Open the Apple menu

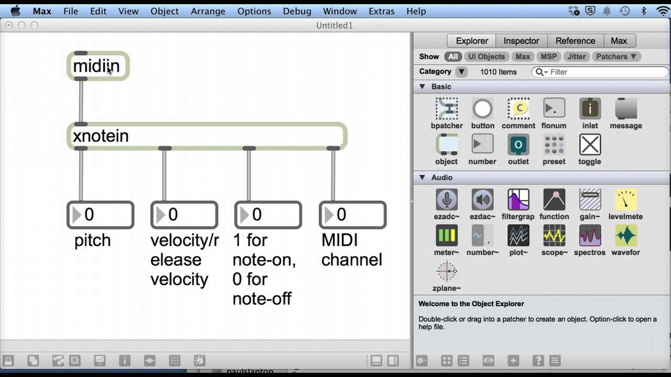tap(15, 11)
